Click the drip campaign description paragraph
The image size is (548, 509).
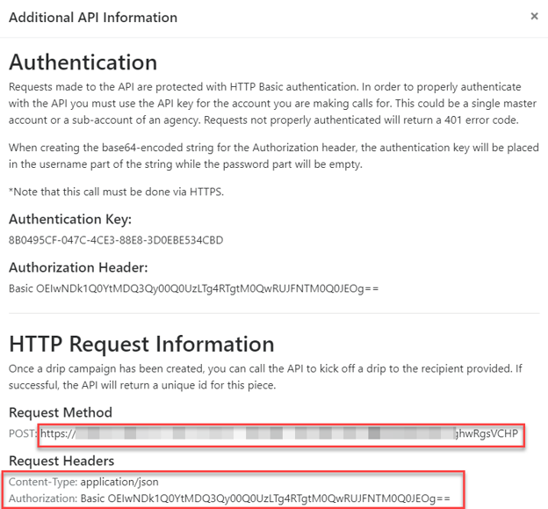(265, 377)
